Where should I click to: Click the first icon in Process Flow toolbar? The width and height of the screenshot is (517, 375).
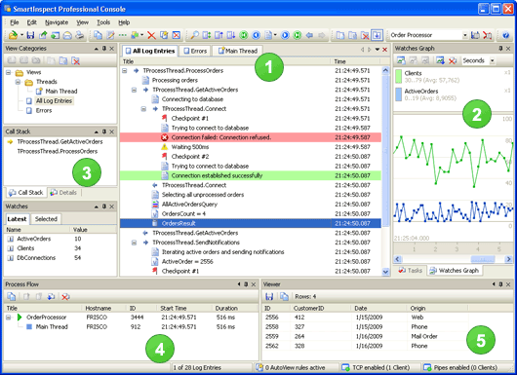[12, 296]
